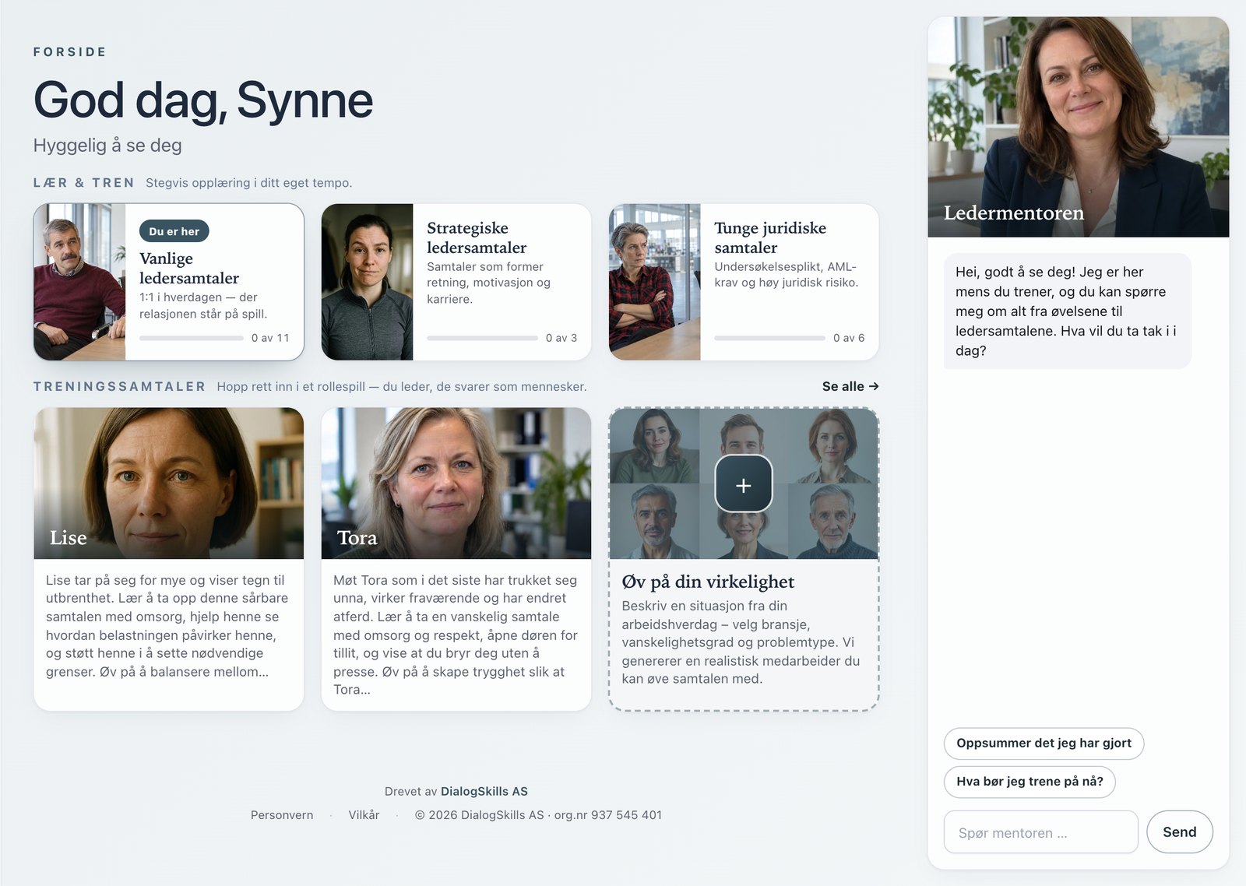This screenshot has width=1246, height=886.
Task: Start the Tora training conversation photo
Action: [x=456, y=483]
